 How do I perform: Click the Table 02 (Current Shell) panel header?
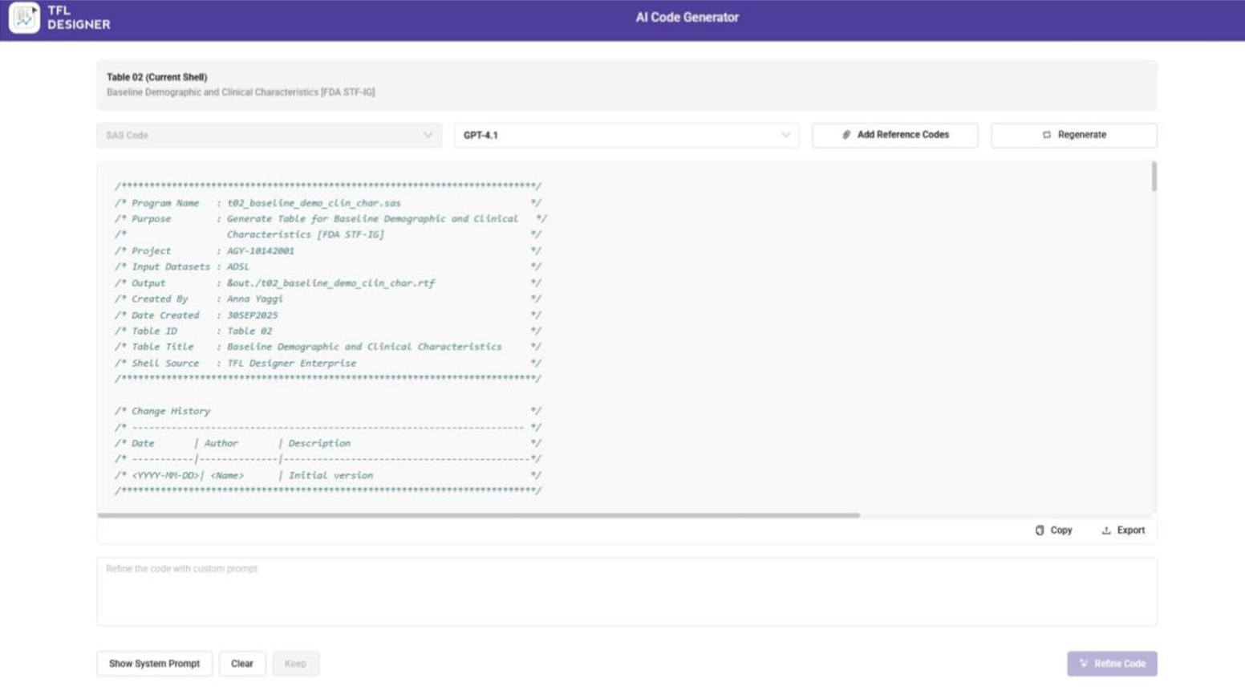point(154,77)
